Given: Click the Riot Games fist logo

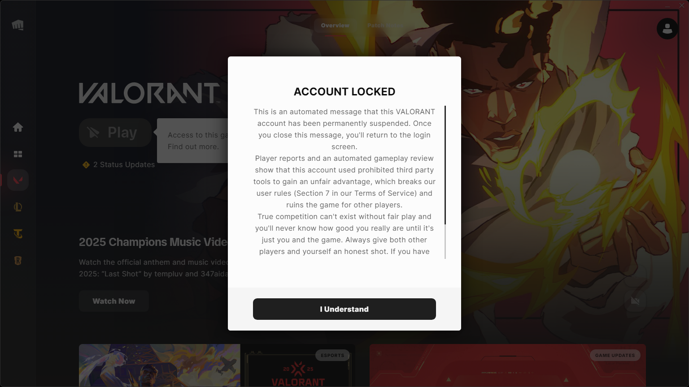Looking at the screenshot, I should [18, 25].
